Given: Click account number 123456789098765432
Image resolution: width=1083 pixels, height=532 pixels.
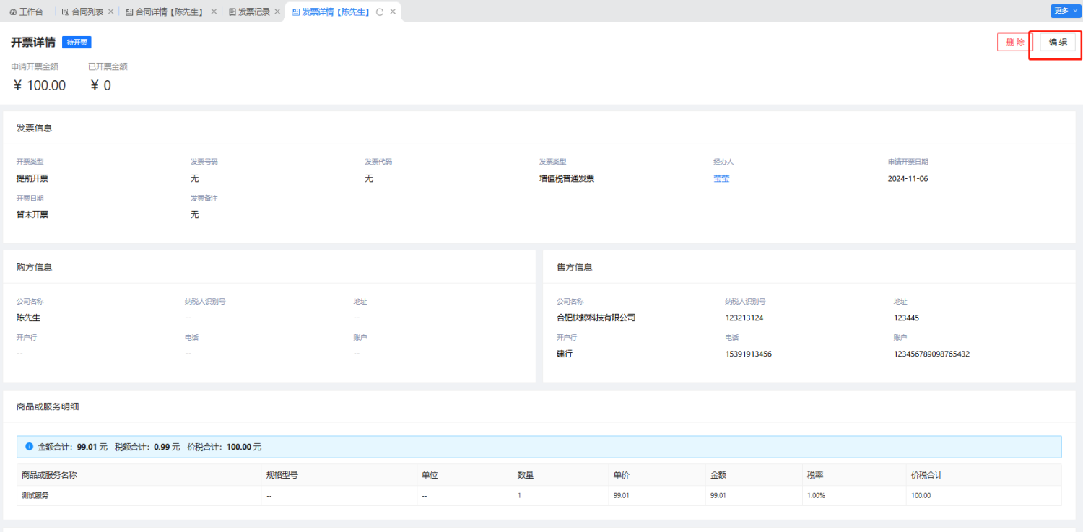Looking at the screenshot, I should 931,354.
